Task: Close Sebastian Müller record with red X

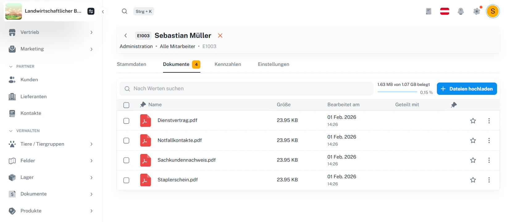Action: click(x=220, y=35)
